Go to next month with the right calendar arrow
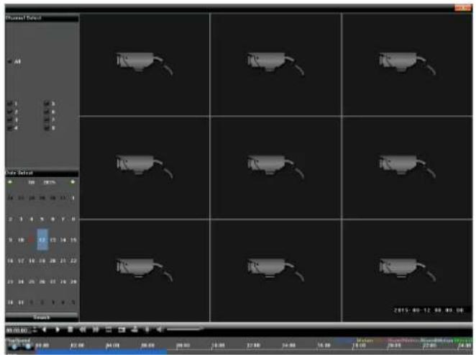Image resolution: width=476 pixels, height=355 pixels. pos(73,182)
